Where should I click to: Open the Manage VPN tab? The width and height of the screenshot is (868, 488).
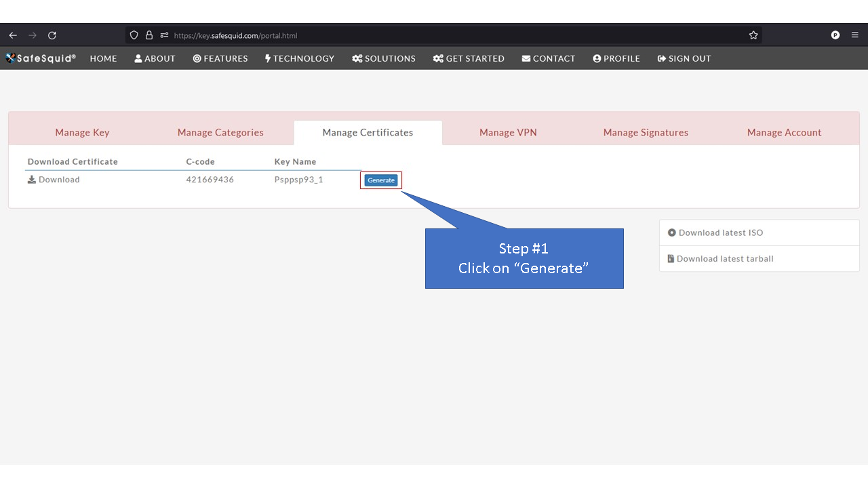(x=508, y=132)
